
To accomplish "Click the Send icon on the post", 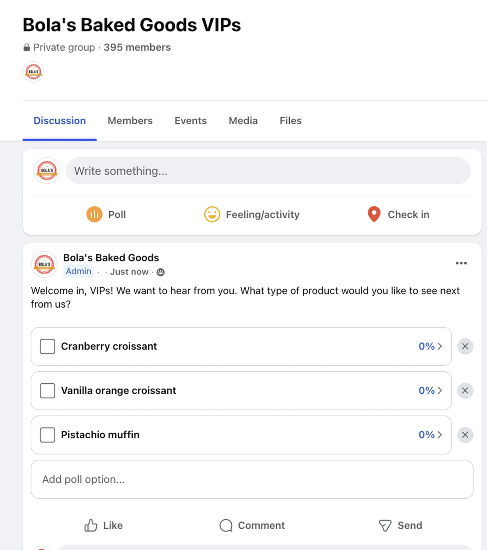I will 385,525.
